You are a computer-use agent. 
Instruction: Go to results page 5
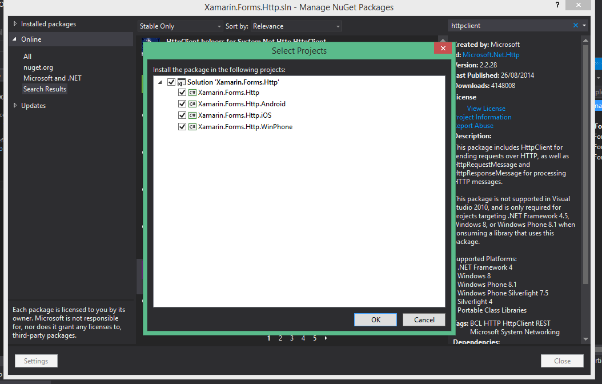[315, 338]
